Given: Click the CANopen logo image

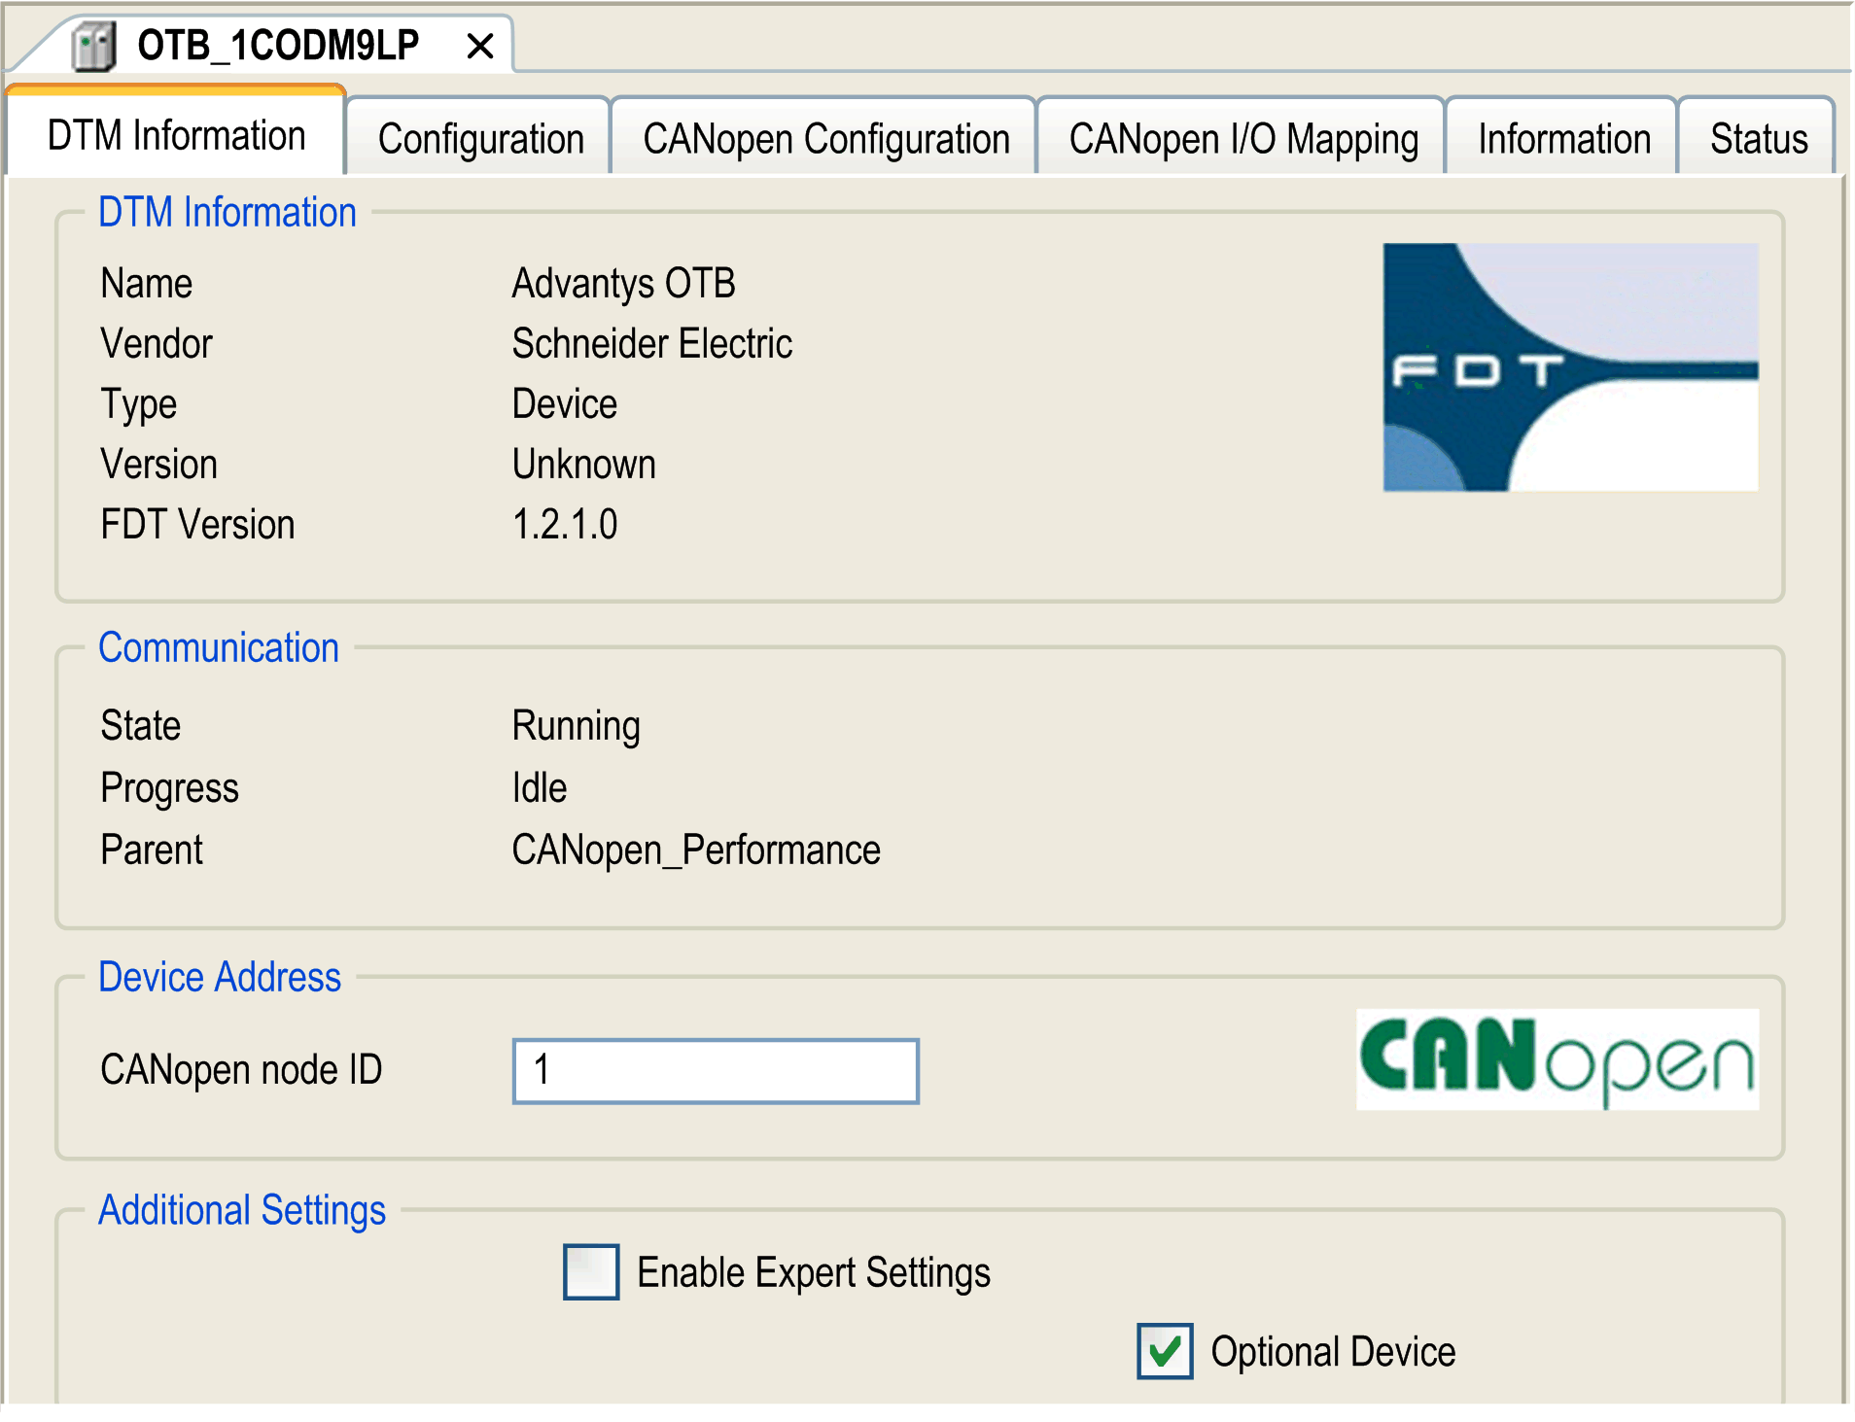Looking at the screenshot, I should point(1557,1059).
